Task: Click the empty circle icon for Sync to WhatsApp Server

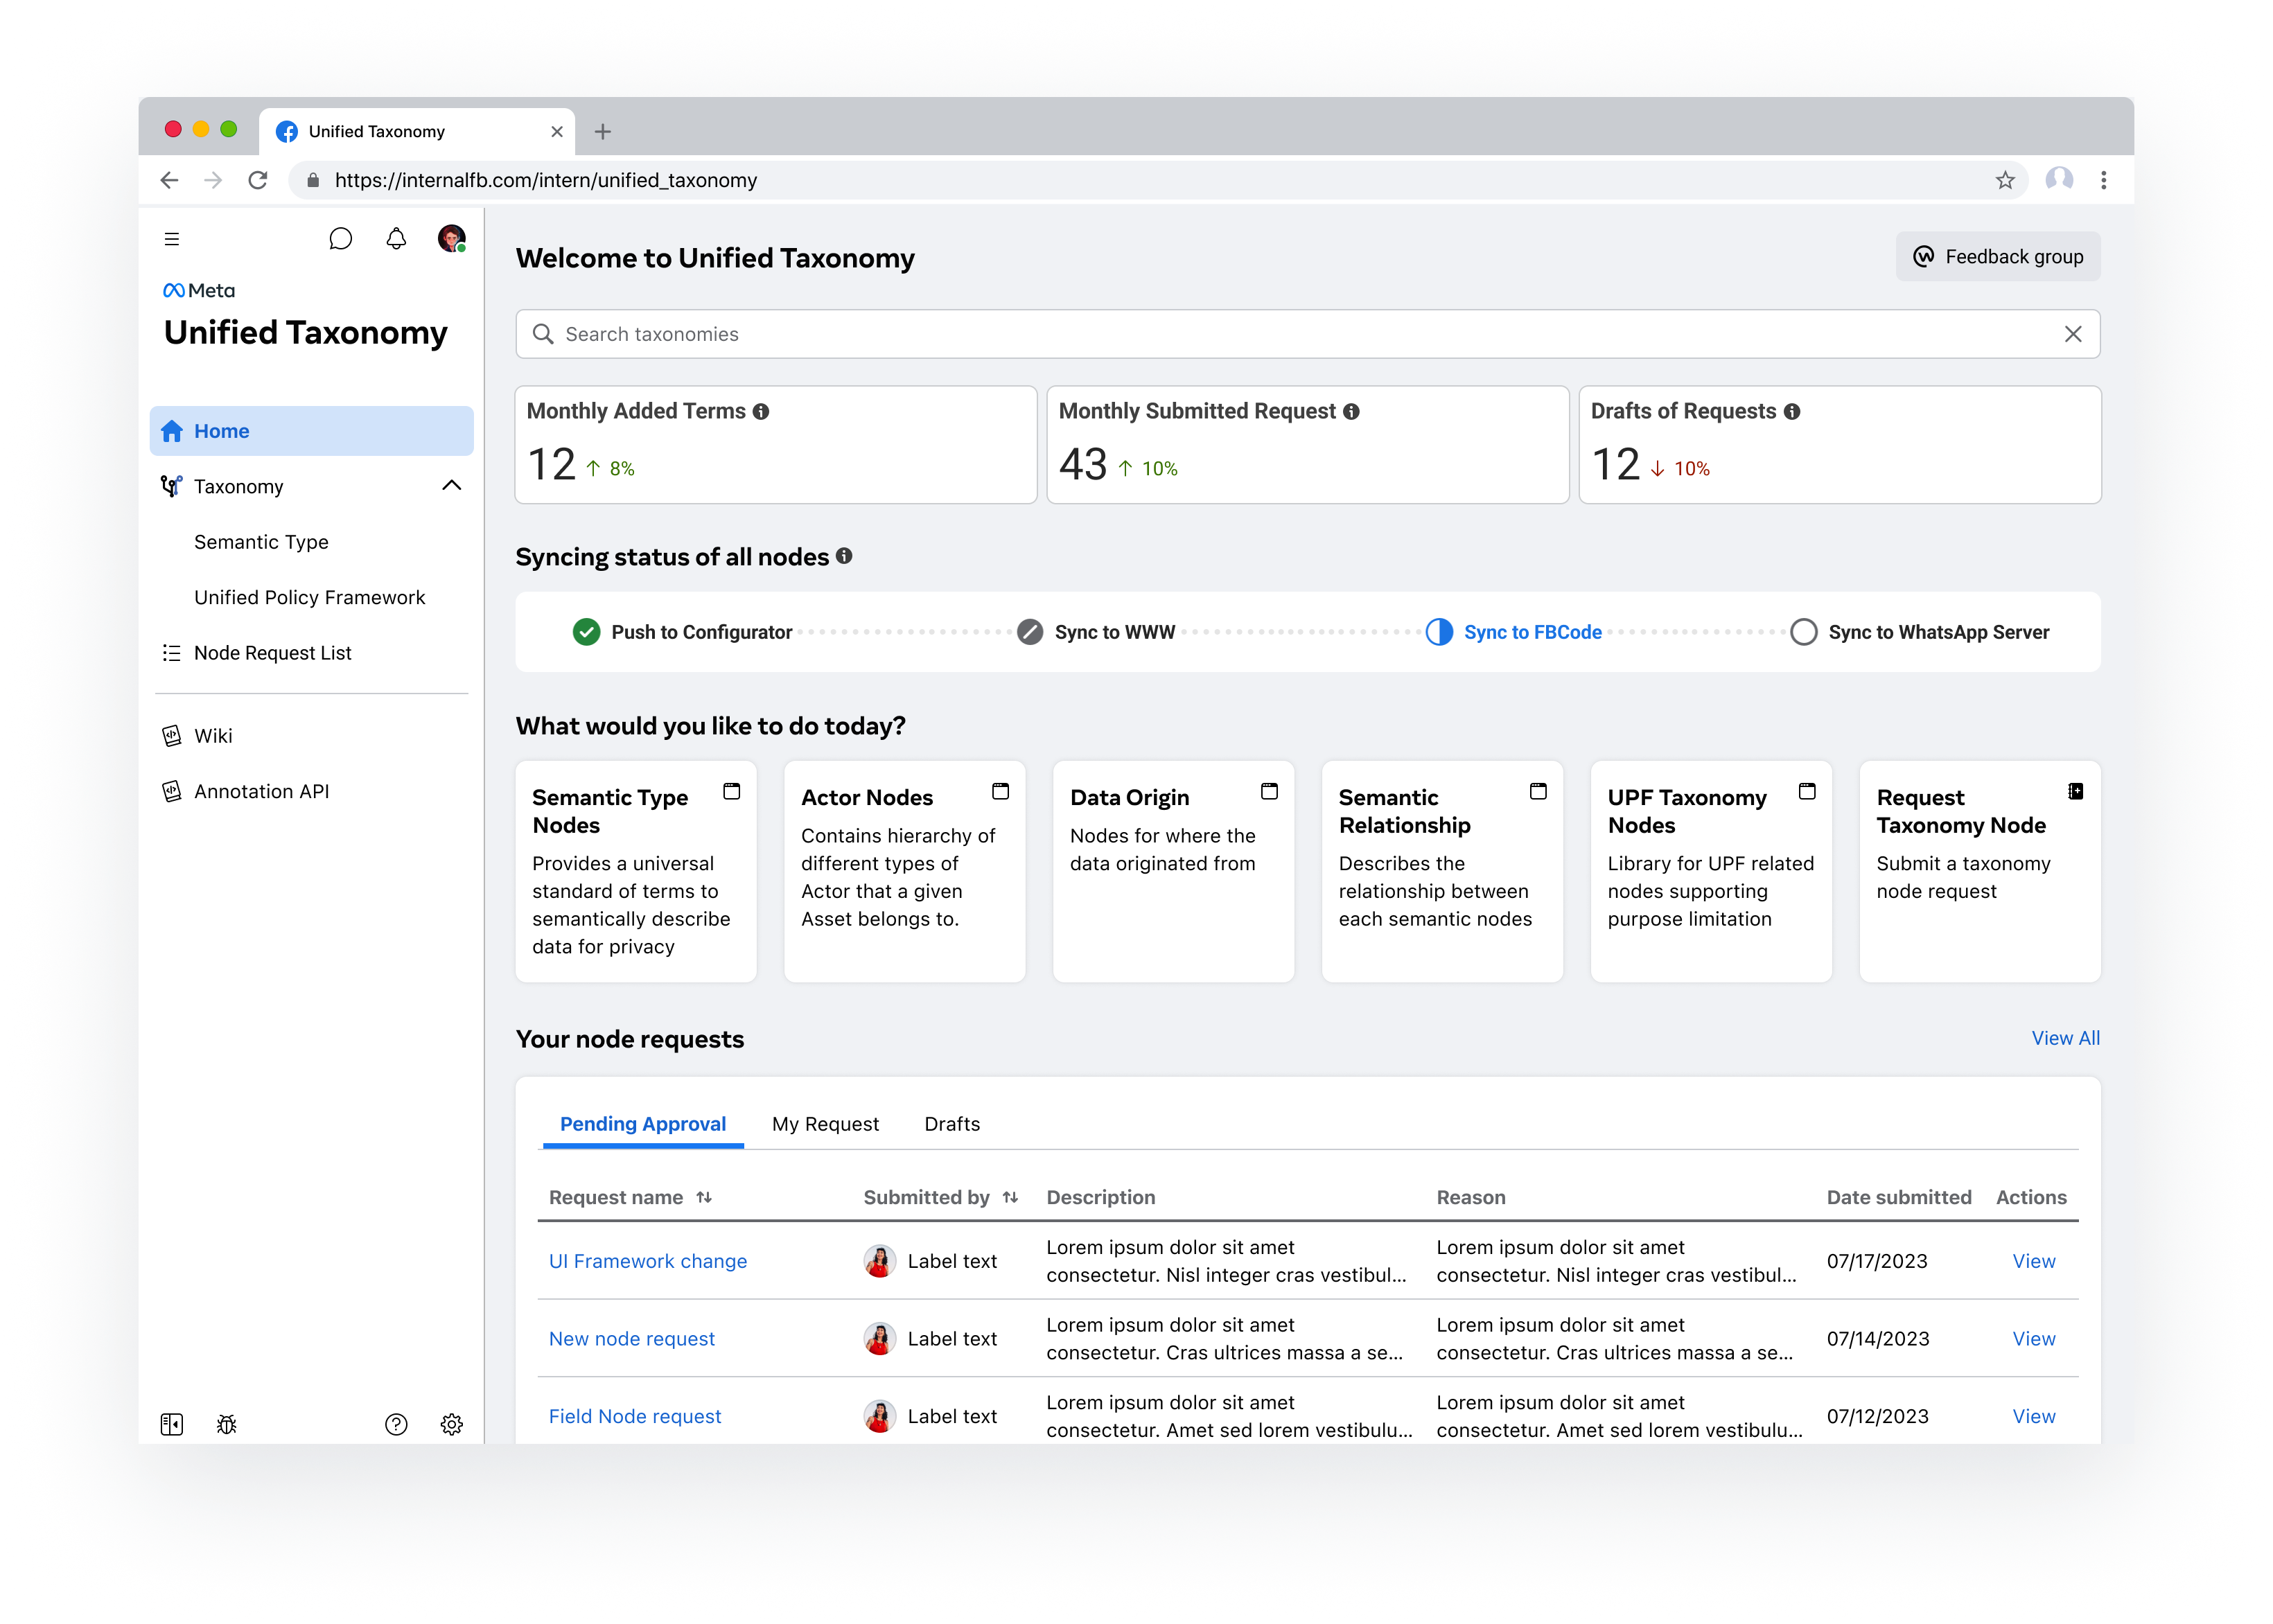Action: (1803, 632)
